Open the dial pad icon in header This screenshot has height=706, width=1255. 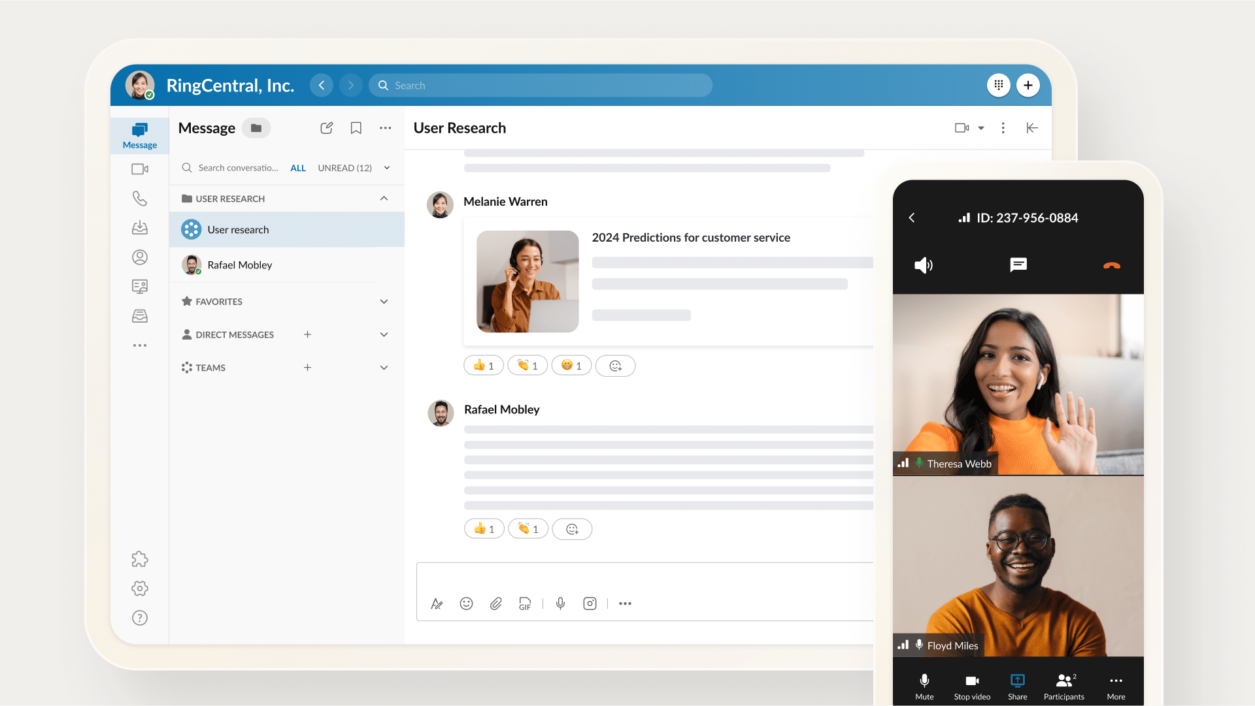point(998,85)
